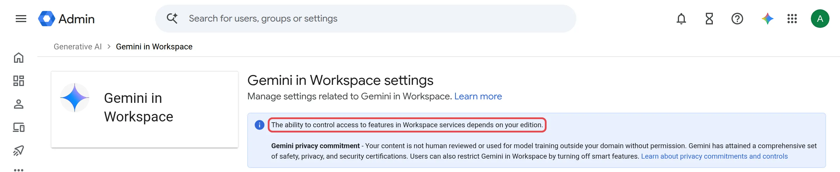The image size is (840, 172).
Task: Click the Gemini in Workspace card
Action: pos(144,109)
